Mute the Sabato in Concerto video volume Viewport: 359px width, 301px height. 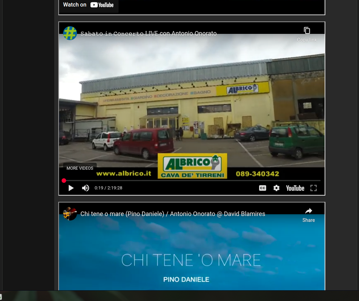click(86, 188)
